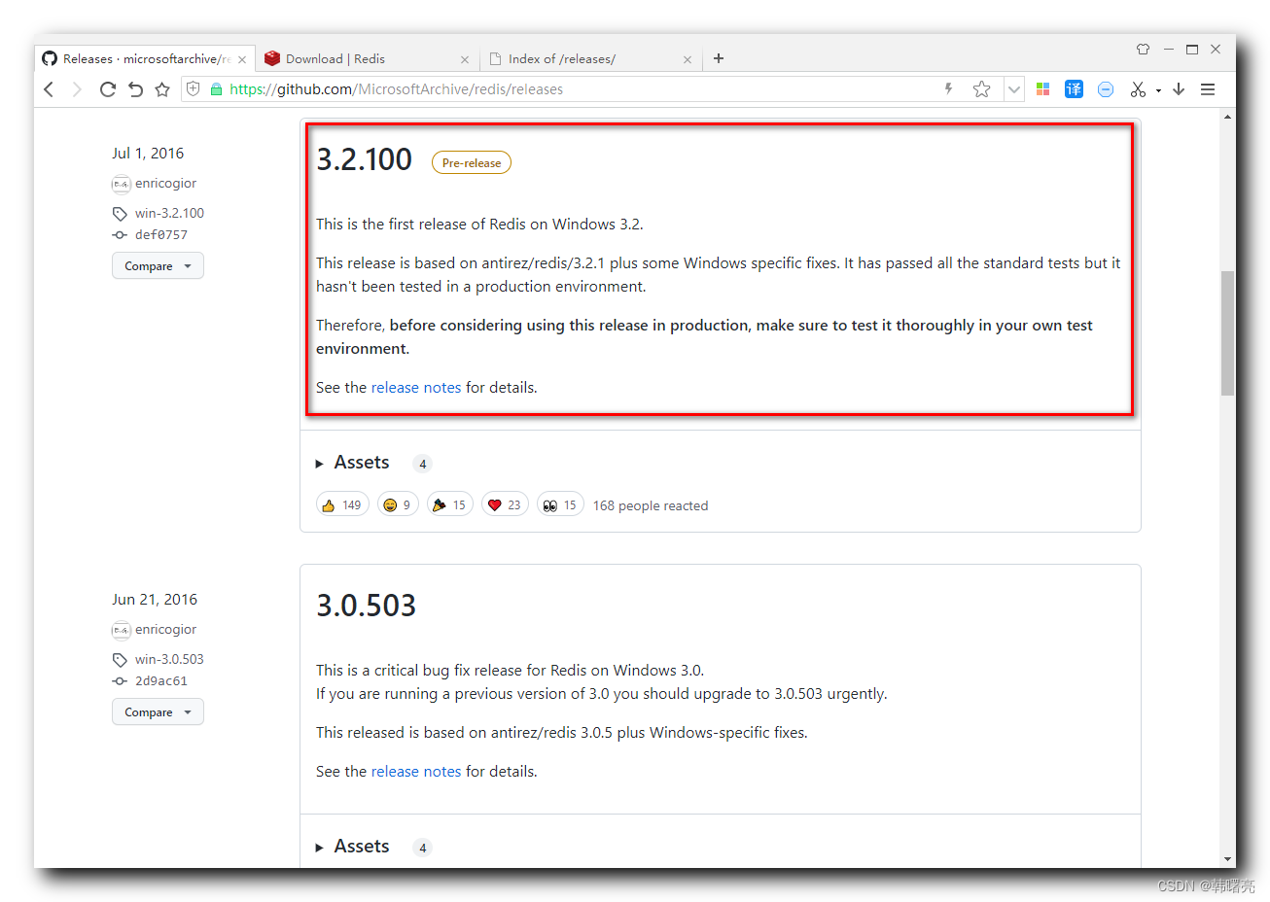Click the blue circular extension icon
The height and width of the screenshot is (902, 1270).
click(1106, 89)
